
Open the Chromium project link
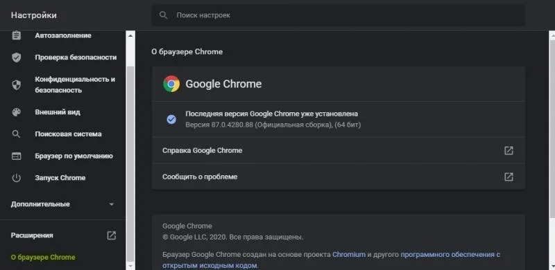click(x=349, y=255)
